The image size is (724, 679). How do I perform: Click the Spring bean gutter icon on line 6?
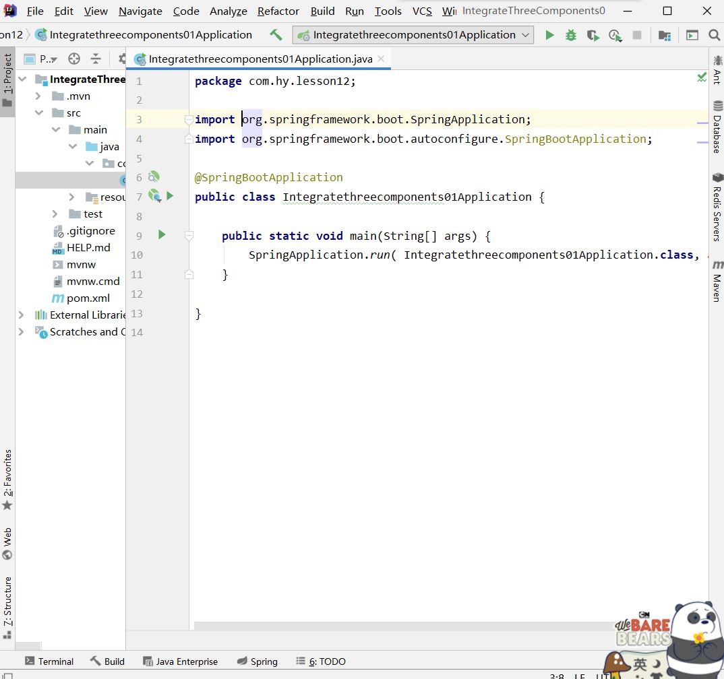pyautogui.click(x=153, y=176)
